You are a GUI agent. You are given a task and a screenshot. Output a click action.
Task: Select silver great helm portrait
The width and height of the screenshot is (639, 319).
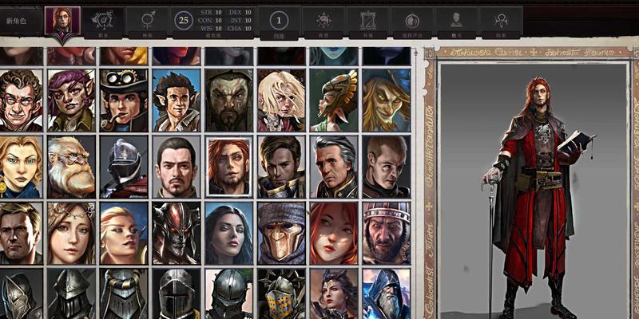[177, 293]
